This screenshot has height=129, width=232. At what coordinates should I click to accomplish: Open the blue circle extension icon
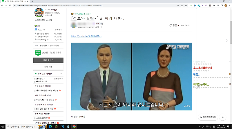(195, 5)
